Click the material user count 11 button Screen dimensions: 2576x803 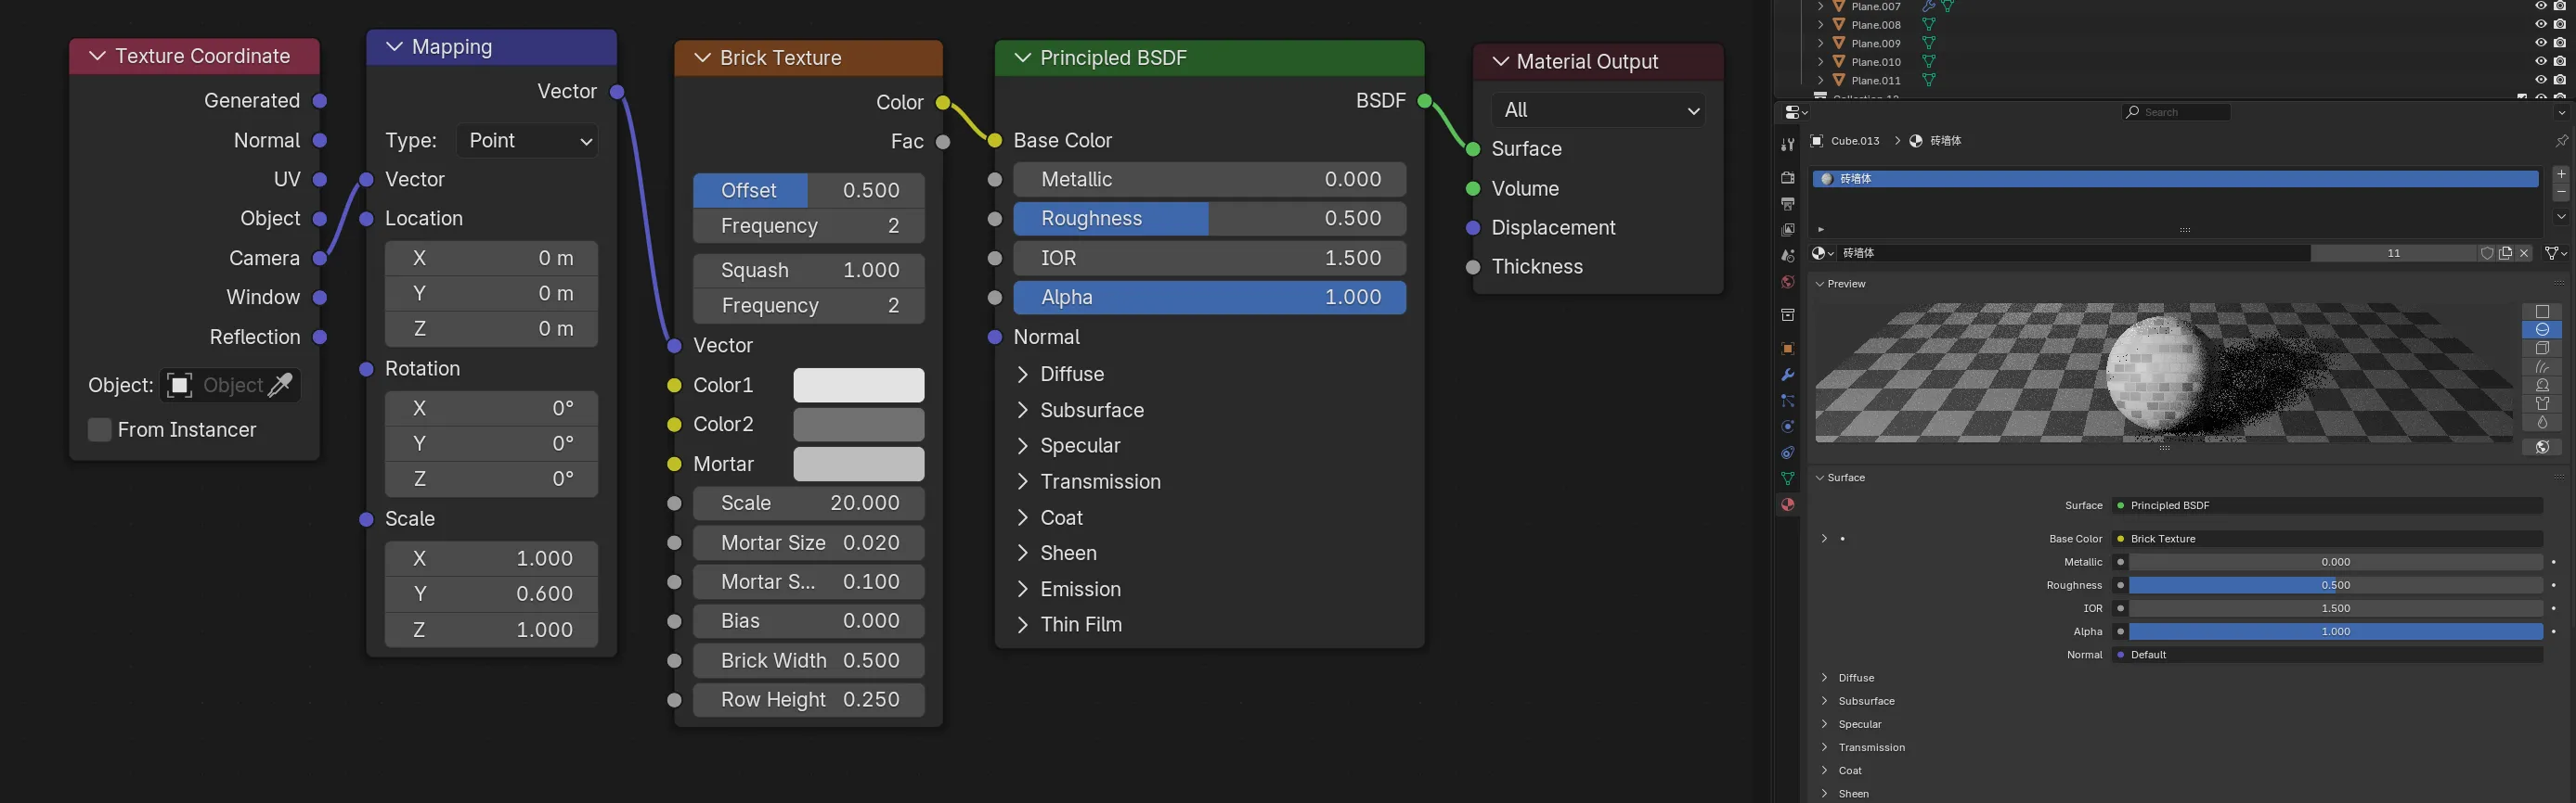[2394, 254]
